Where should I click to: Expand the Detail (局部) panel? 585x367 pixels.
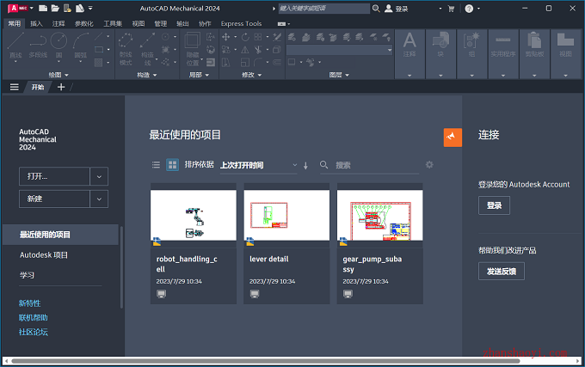click(199, 75)
